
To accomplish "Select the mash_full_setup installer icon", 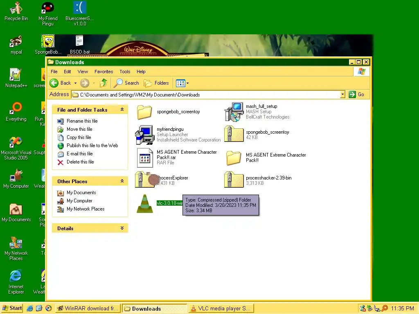I will (x=234, y=112).
